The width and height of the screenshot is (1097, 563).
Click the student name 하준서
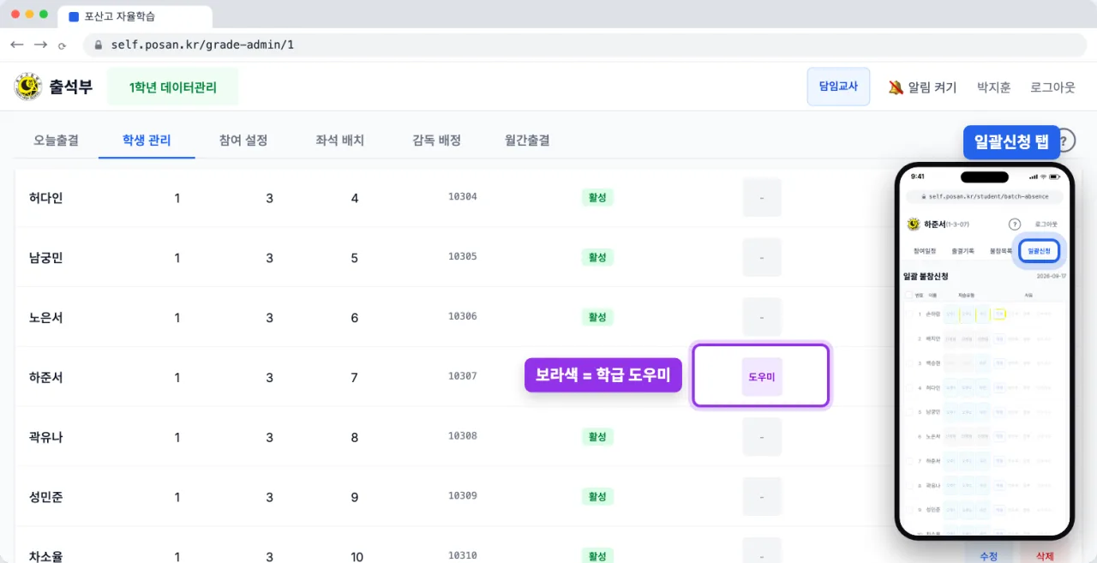(46, 378)
